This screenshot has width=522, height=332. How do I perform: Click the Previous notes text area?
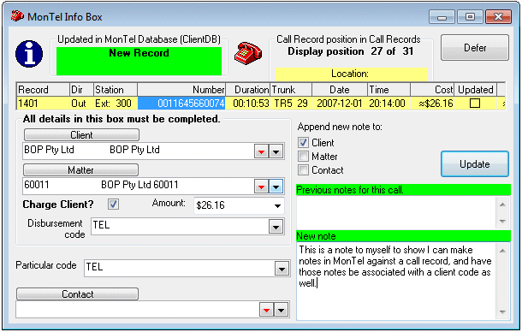click(x=396, y=212)
